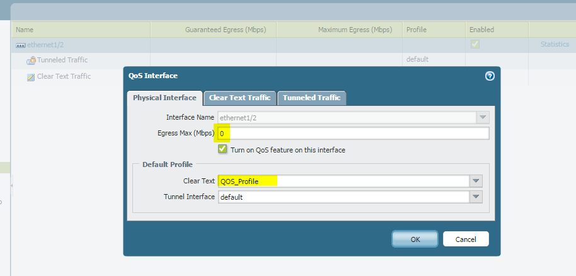Click the Interface Name ethernet1/2 field

[347, 118]
